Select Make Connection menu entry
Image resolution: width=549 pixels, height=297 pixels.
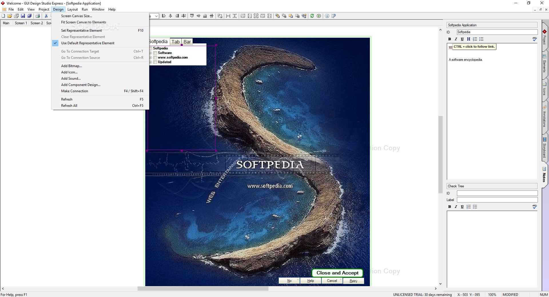pyautogui.click(x=100, y=91)
